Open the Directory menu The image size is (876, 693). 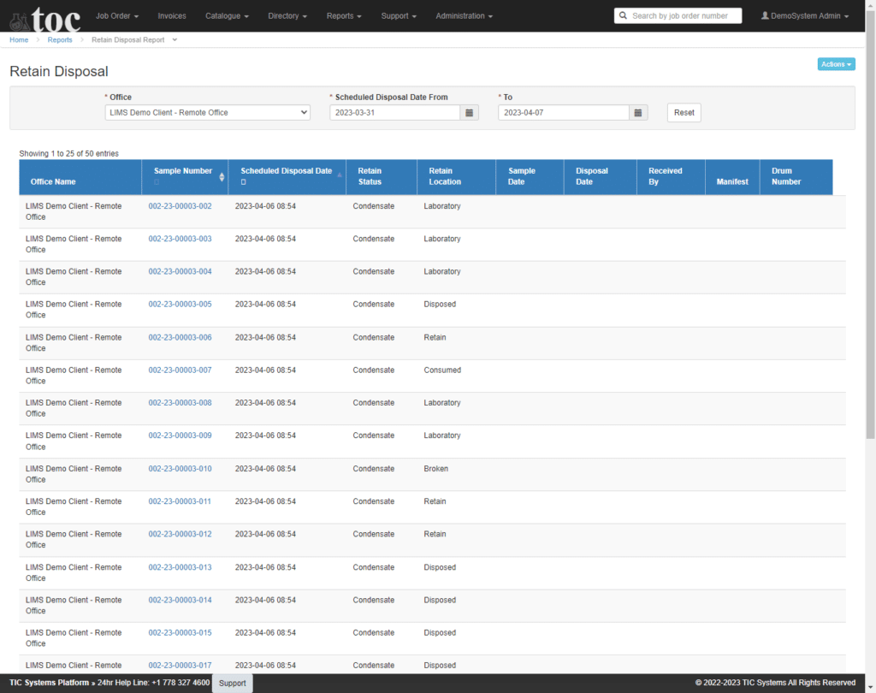(287, 15)
